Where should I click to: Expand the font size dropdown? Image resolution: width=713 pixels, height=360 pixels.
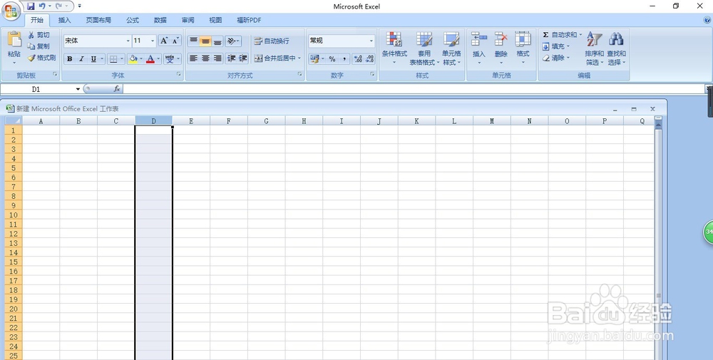153,41
